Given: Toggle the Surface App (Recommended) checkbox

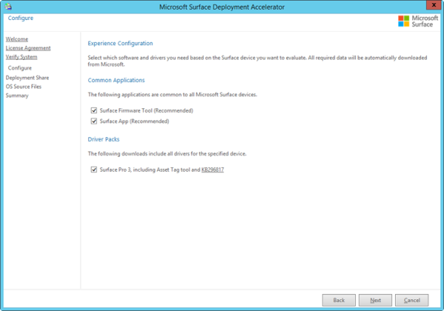Looking at the screenshot, I should [x=94, y=121].
